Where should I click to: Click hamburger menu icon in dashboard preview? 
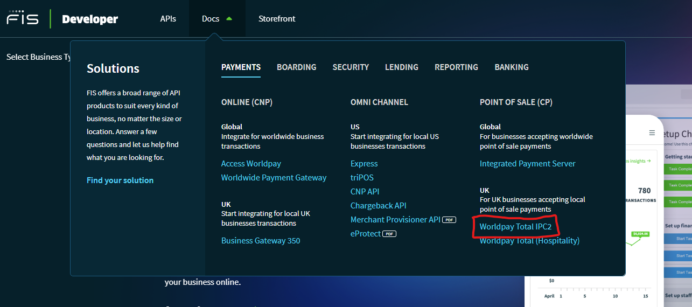[652, 132]
